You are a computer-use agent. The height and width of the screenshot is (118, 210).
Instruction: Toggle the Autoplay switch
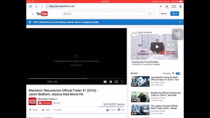tap(178, 73)
